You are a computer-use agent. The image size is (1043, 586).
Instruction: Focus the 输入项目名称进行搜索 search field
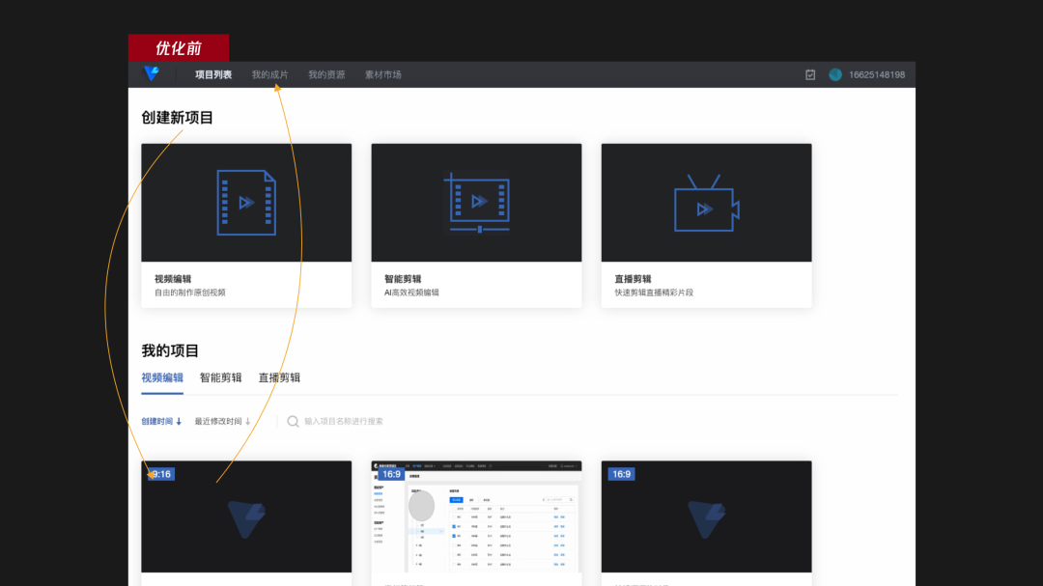tap(344, 421)
